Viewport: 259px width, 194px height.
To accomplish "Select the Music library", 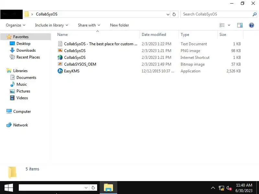I will click(21, 84).
